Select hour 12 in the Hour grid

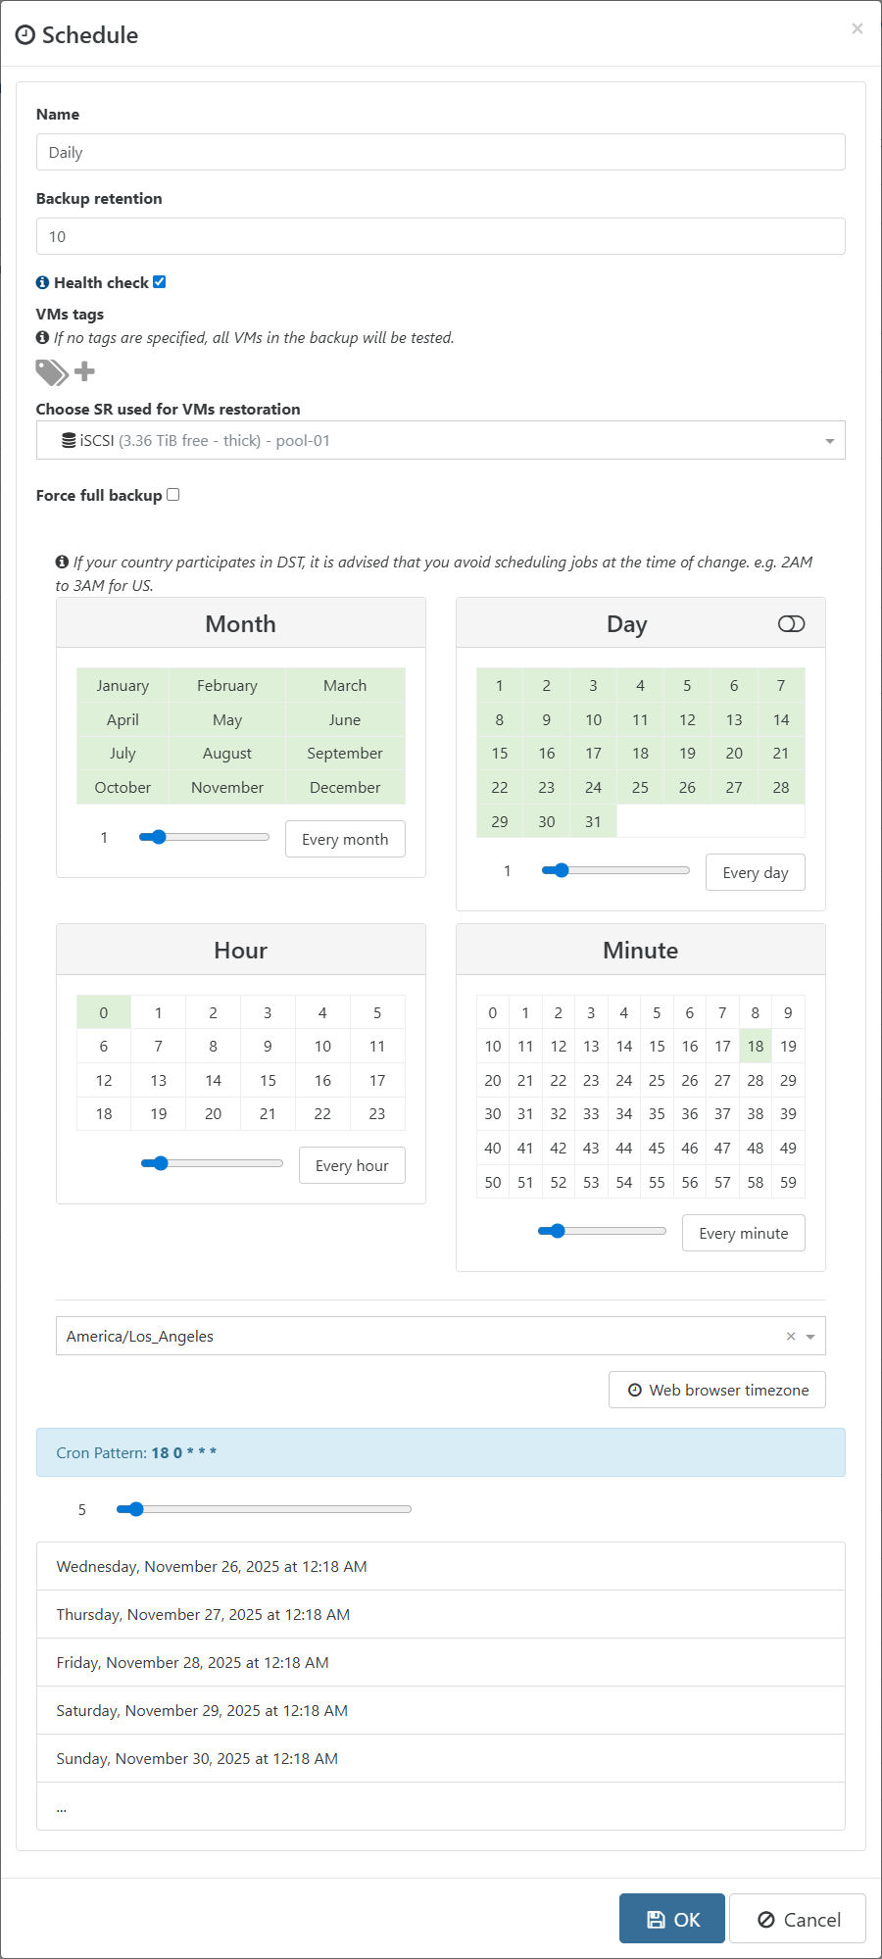tap(104, 1081)
